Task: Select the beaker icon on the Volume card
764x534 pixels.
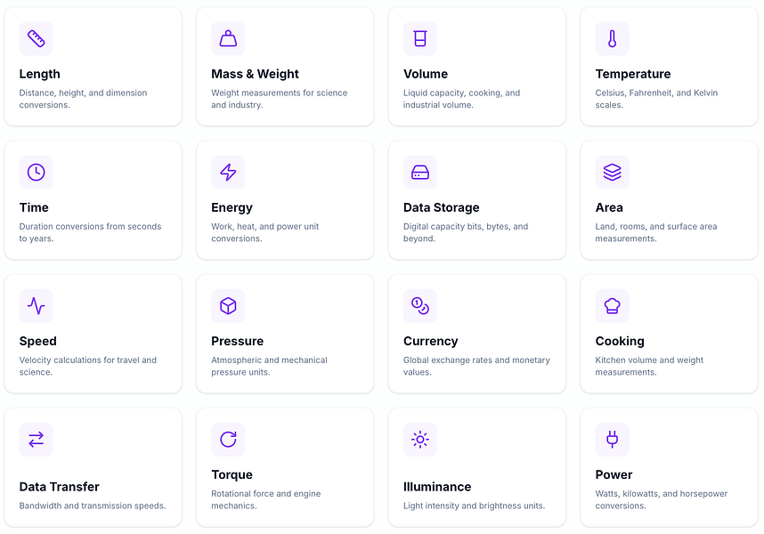Action: pyautogui.click(x=420, y=38)
